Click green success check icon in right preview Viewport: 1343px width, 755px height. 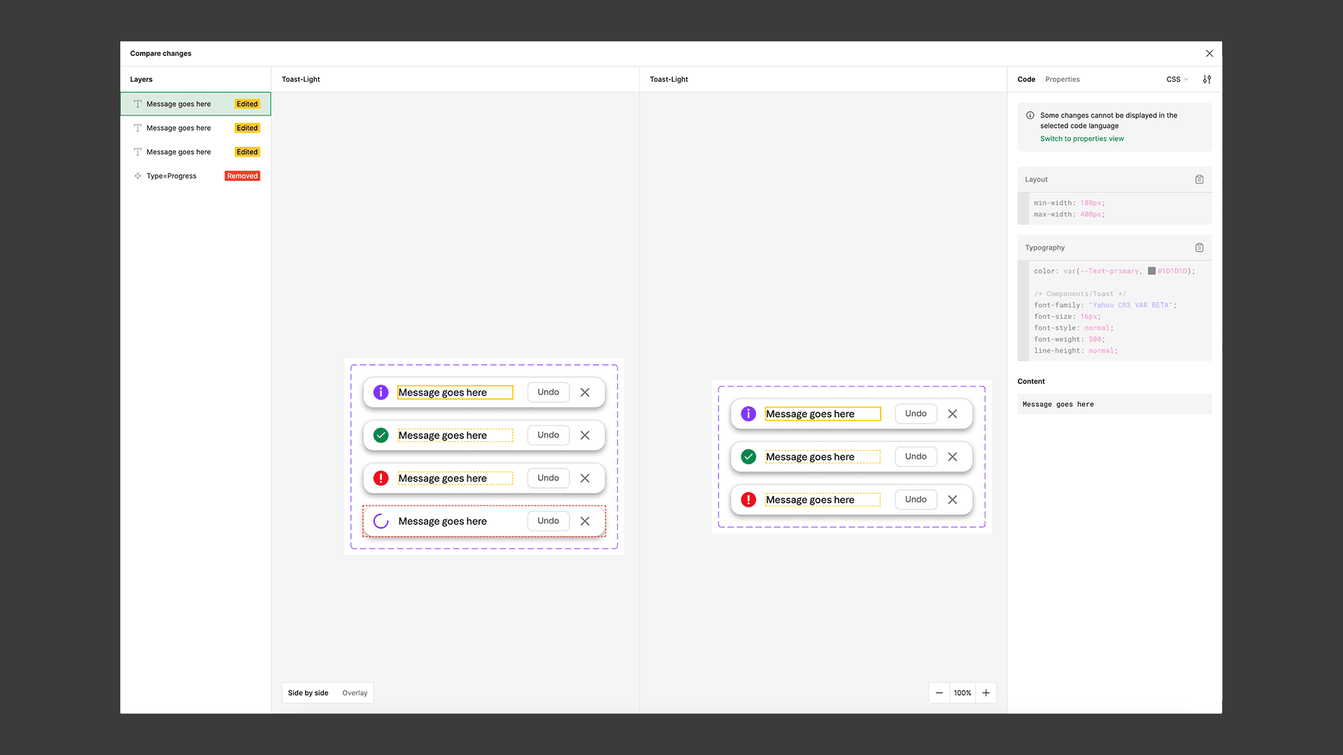coord(748,456)
